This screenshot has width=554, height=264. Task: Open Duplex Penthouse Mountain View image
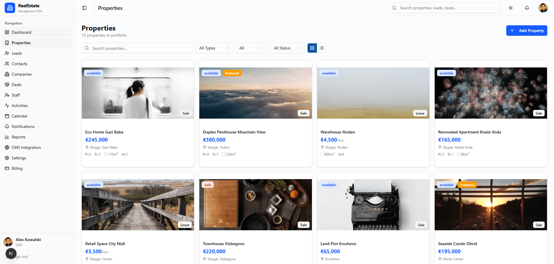click(255, 93)
